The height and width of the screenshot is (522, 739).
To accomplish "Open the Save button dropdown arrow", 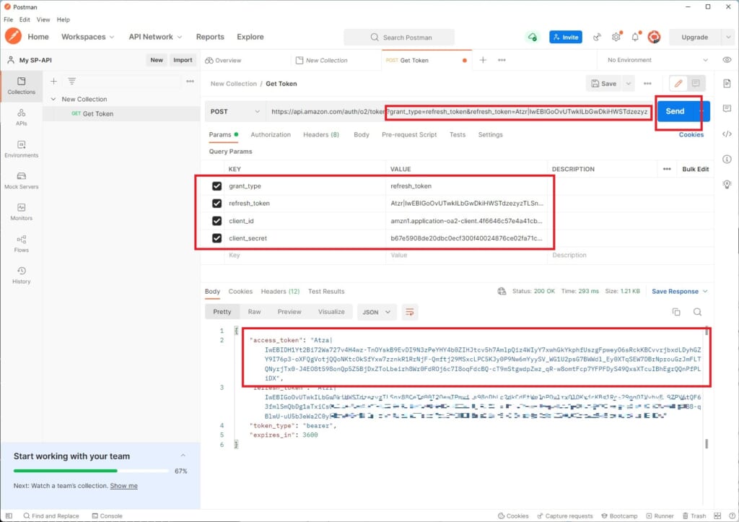I will (629, 84).
